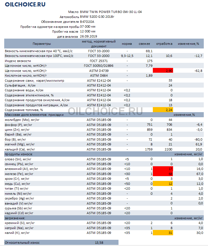Select the copper norm value <50
The image size is (208, 246).
(127, 184)
